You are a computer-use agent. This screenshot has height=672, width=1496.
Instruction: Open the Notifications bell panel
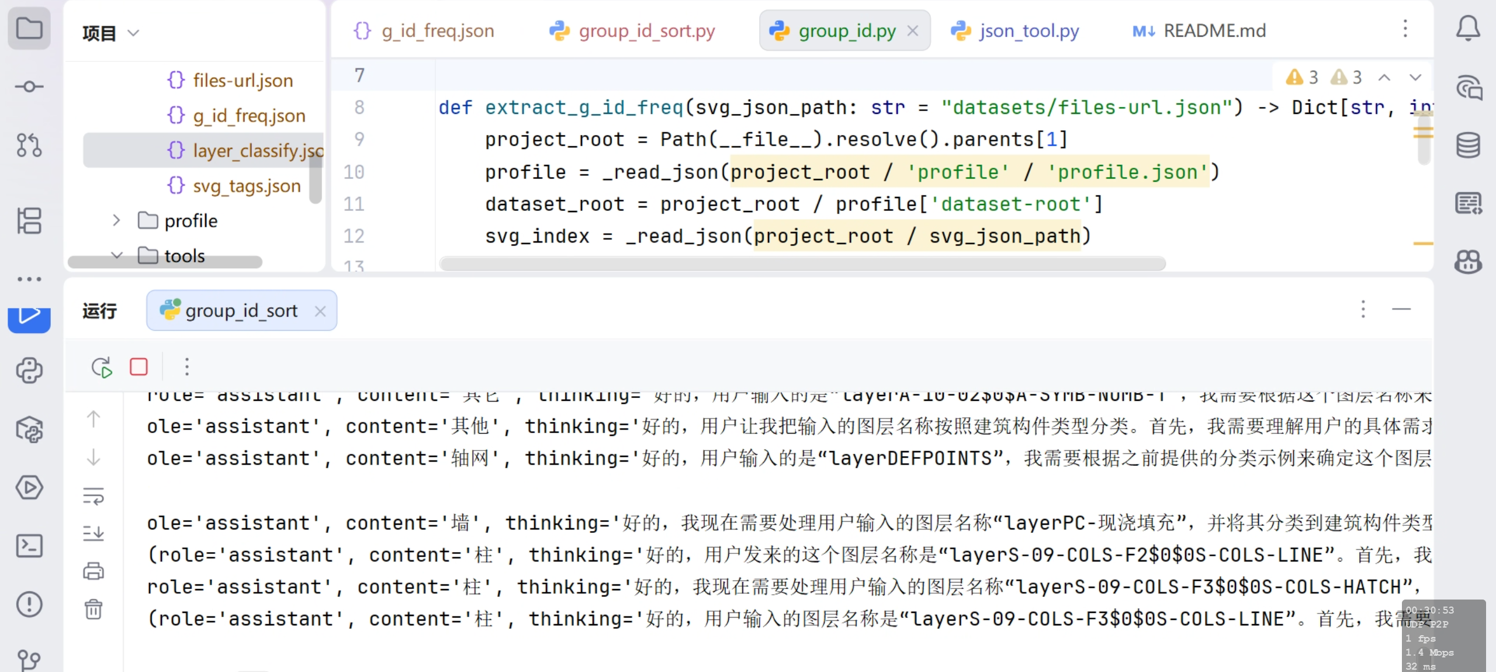(1467, 28)
